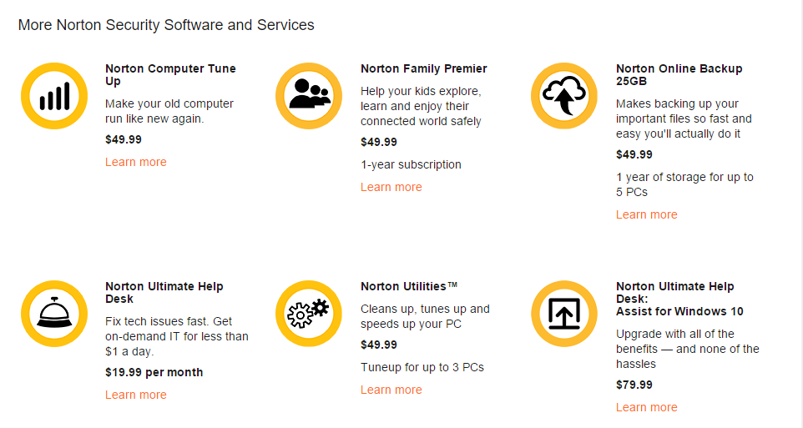803x428 pixels.
Task: Click the Norton Family Premier heading
Action: click(x=424, y=68)
